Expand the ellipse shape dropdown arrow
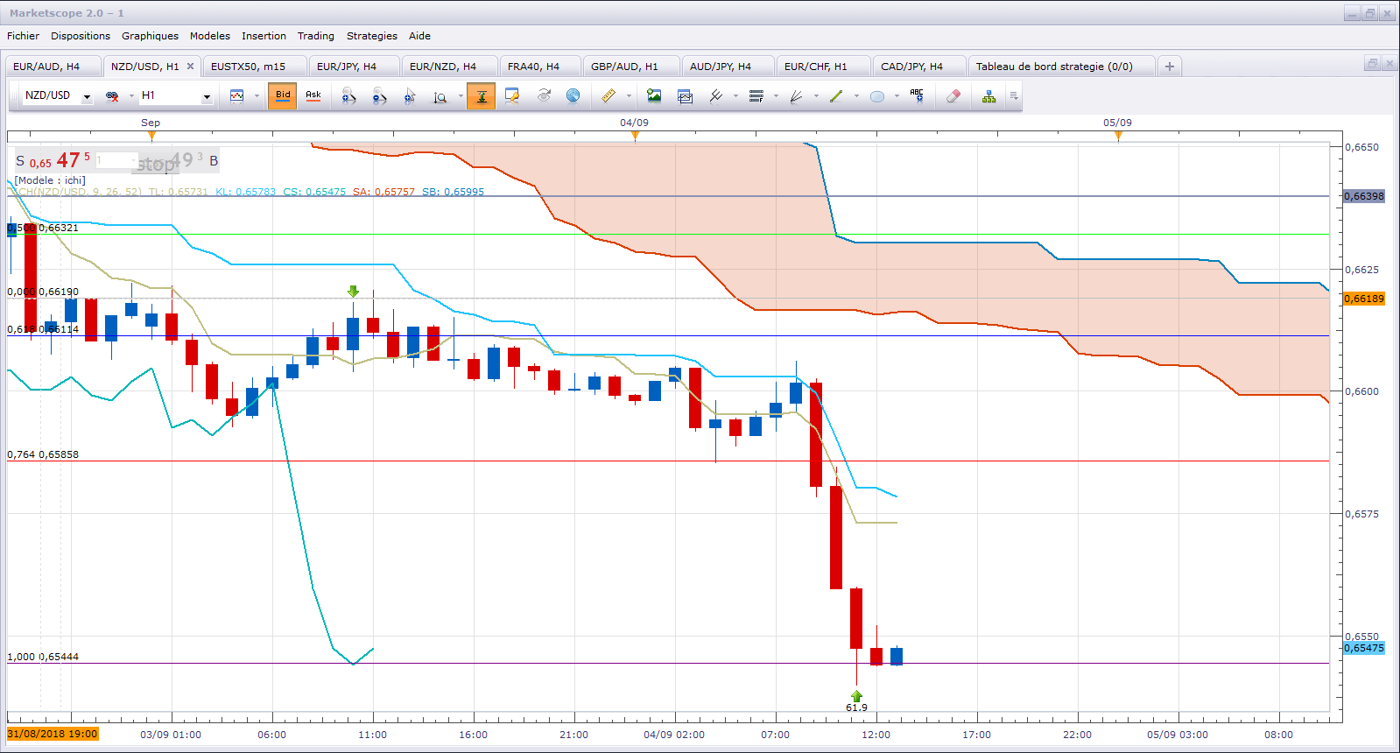 pyautogui.click(x=897, y=96)
